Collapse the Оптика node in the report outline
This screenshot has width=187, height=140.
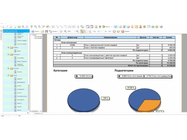(31, 35)
